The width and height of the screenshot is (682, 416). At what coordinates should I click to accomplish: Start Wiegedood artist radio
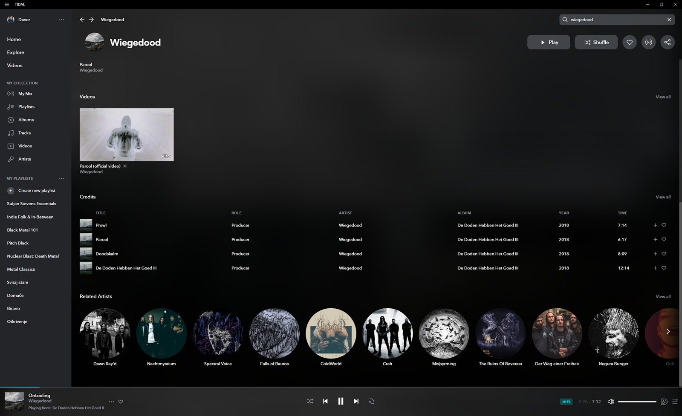click(x=648, y=42)
